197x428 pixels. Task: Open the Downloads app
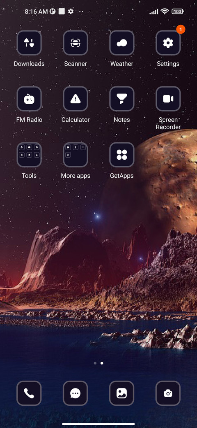(29, 43)
